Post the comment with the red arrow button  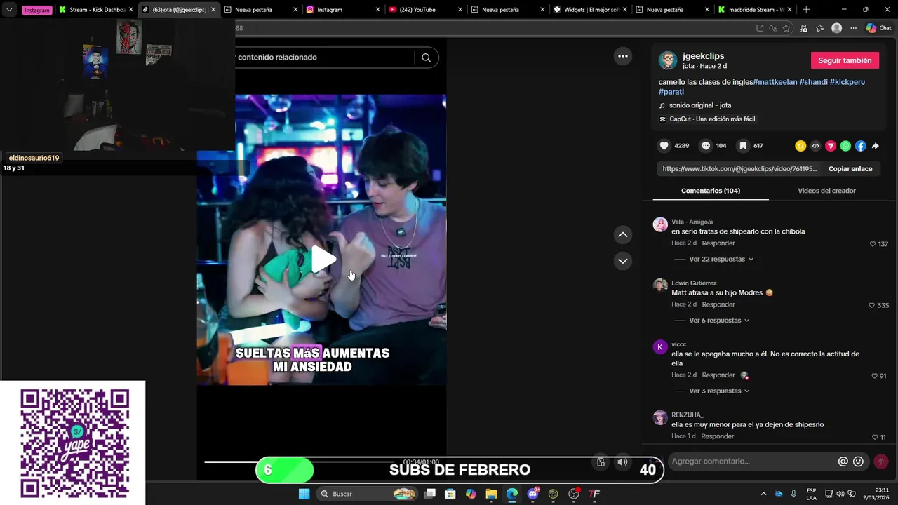(881, 462)
